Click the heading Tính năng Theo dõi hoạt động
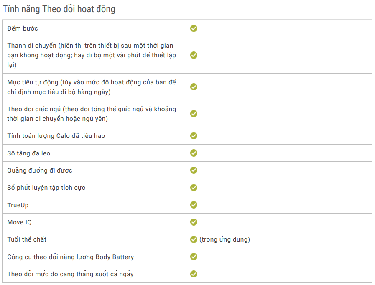This screenshot has width=375, height=285. (x=59, y=9)
